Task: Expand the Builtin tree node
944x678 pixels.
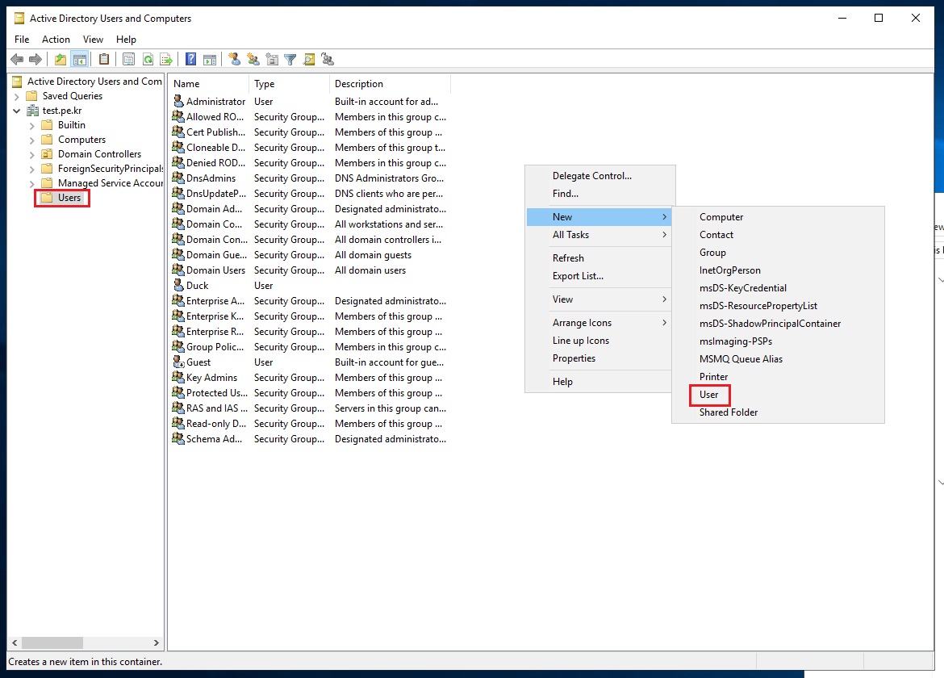Action: click(x=32, y=126)
